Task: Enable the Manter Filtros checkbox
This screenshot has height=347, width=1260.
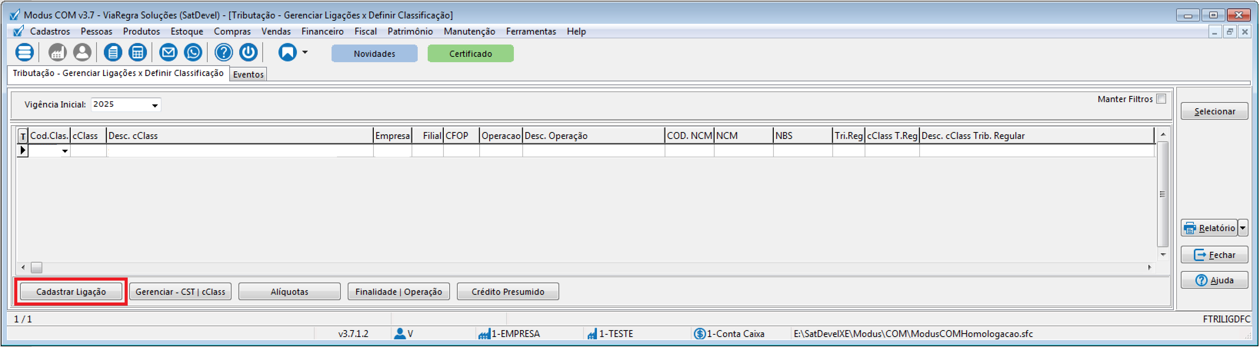Action: point(1161,99)
